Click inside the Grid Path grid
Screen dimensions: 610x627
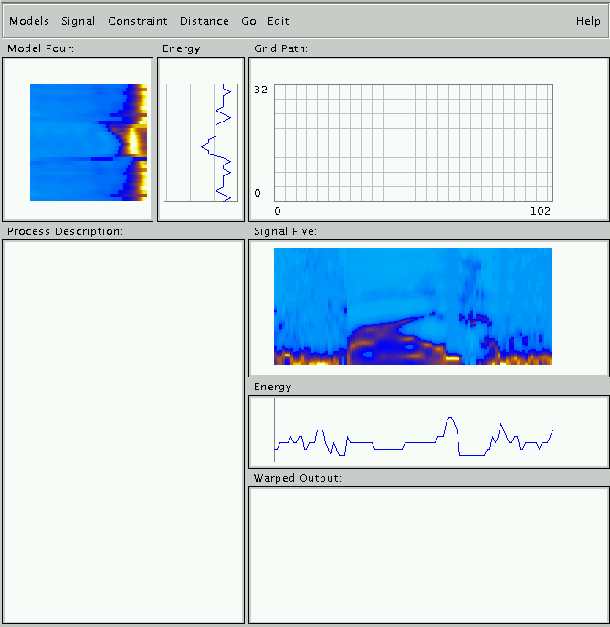(413, 143)
